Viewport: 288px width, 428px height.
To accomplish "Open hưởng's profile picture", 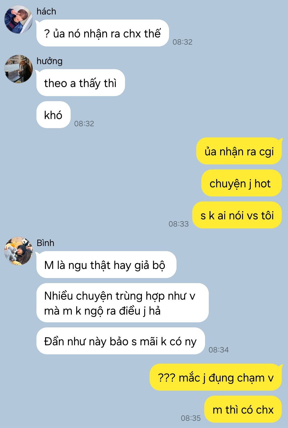I will (x=18, y=69).
